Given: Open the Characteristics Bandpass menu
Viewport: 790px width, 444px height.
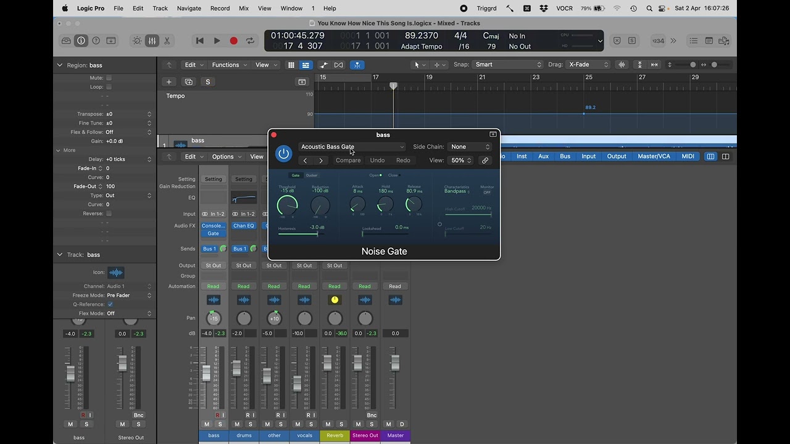Looking at the screenshot, I should [x=457, y=191].
